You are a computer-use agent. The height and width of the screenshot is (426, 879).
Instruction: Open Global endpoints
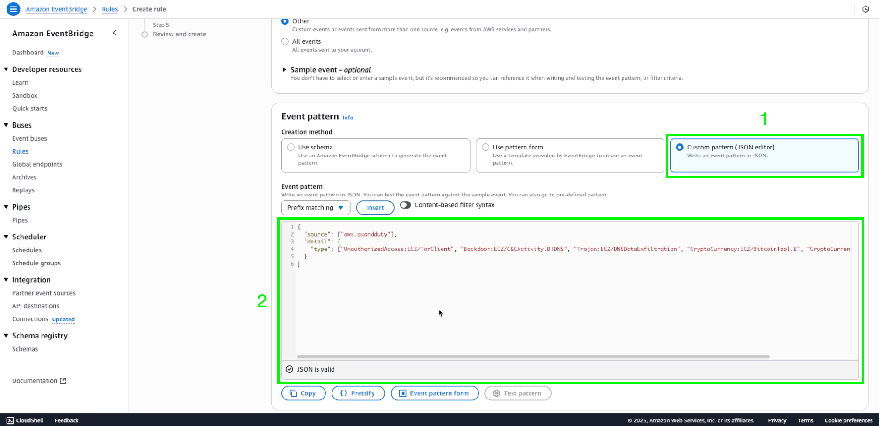coord(37,164)
